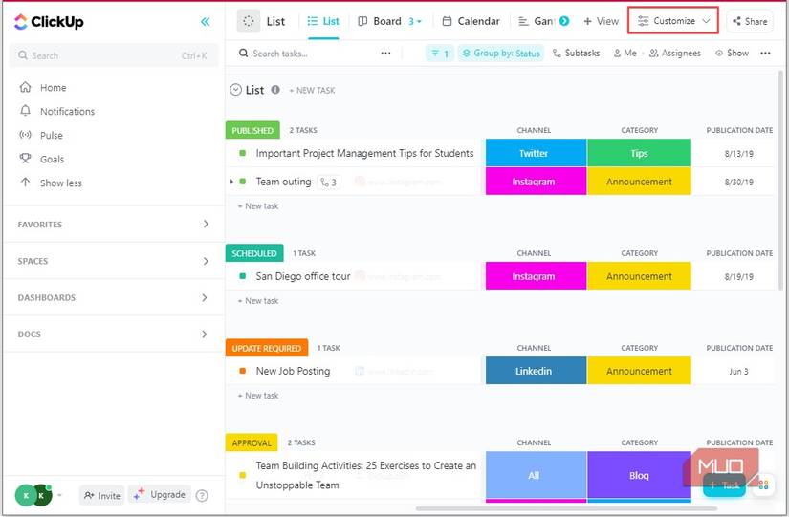Add a new View
Image resolution: width=789 pixels, height=517 pixels.
[x=601, y=21]
